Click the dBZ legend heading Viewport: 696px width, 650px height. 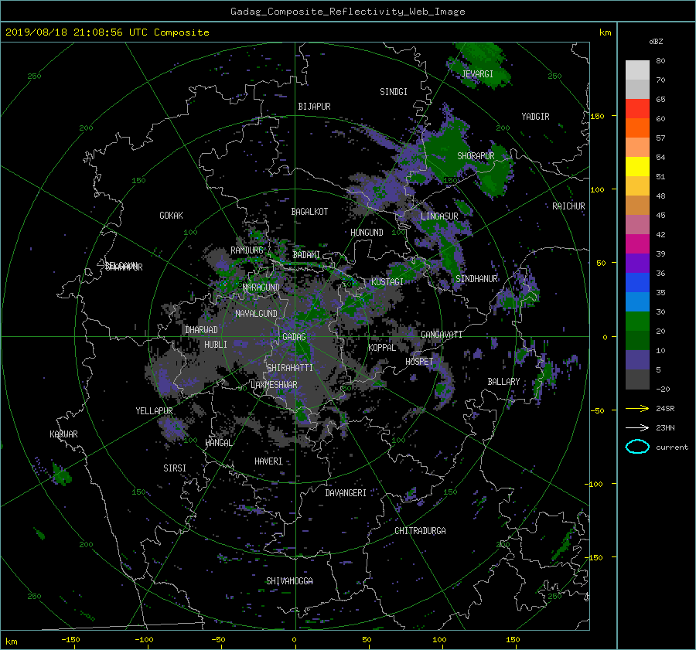point(656,41)
